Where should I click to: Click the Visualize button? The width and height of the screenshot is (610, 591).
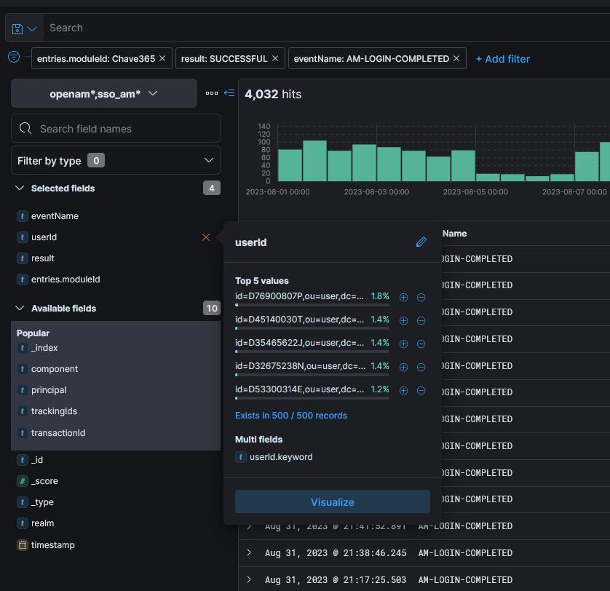[333, 502]
